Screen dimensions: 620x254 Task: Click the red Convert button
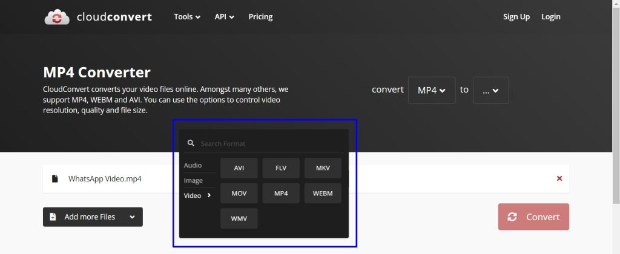[x=533, y=217]
